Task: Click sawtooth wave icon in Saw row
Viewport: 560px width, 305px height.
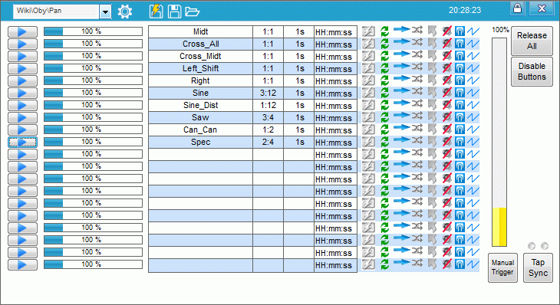Action: [473, 117]
